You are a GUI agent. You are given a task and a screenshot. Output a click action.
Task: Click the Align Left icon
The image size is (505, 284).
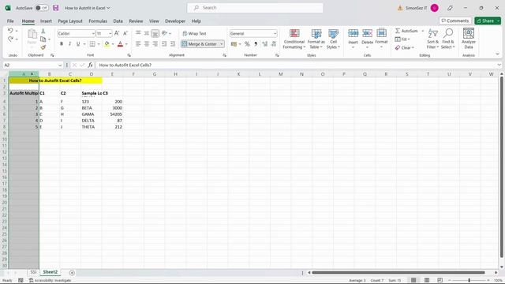coord(138,44)
